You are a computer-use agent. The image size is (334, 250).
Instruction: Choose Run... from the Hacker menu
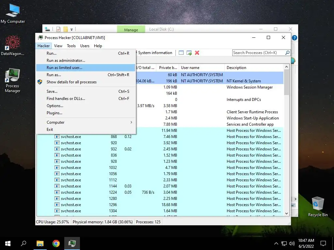86,53
